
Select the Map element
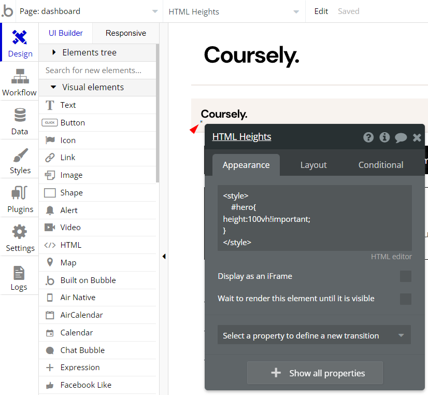pos(97,263)
